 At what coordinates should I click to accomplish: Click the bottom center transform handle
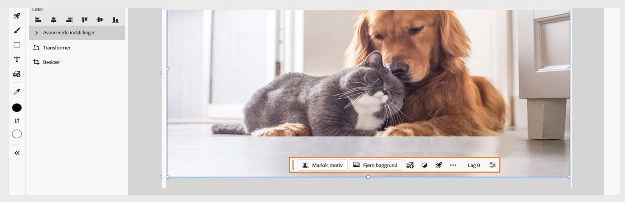368,177
